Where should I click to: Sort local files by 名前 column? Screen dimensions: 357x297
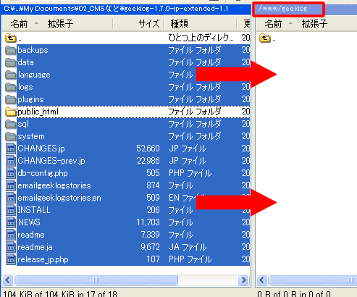coord(20,24)
